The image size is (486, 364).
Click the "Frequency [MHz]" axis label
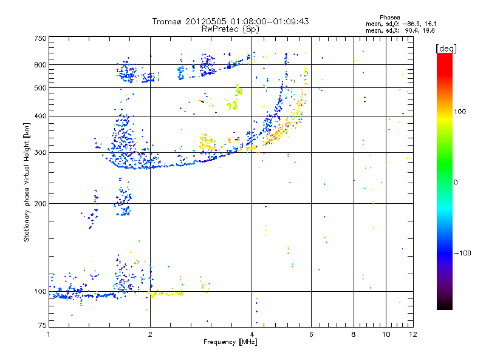point(230,342)
